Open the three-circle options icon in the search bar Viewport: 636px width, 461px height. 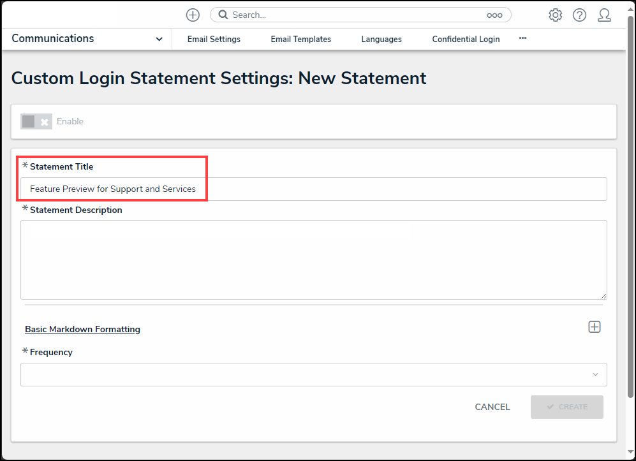[x=494, y=15]
